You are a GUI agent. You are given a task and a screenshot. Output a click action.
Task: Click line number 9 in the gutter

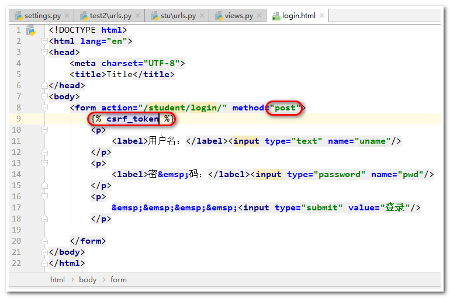[x=19, y=119]
